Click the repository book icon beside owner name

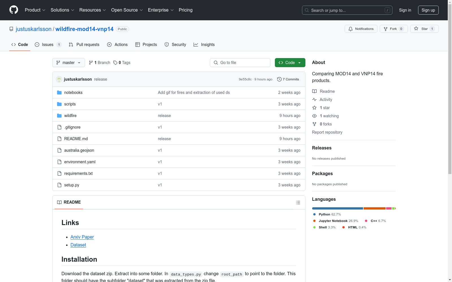coord(11,29)
